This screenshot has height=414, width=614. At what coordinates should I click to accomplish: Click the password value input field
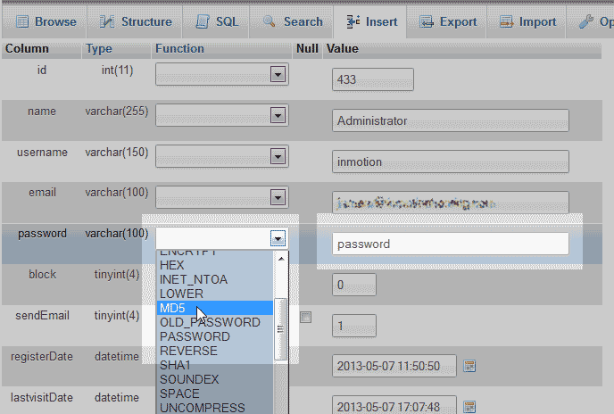pos(450,244)
